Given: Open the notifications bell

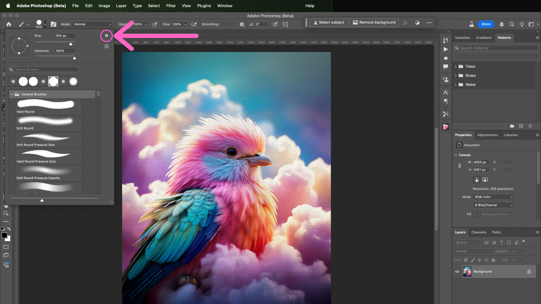Looking at the screenshot, I should 502,24.
